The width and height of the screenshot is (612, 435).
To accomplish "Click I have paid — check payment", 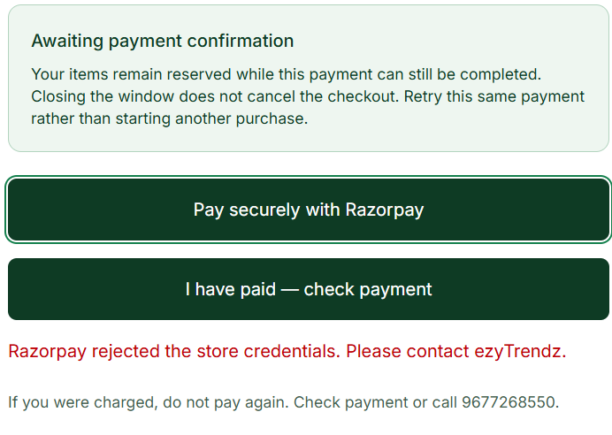I will click(309, 289).
